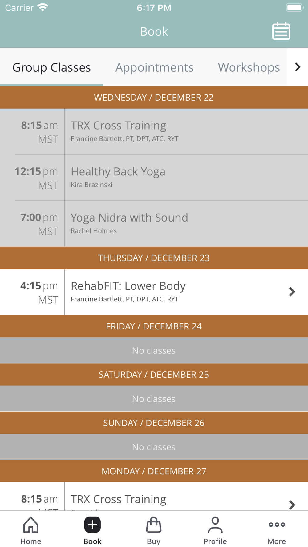Open the More dots icon
This screenshot has width=308, height=547.
[277, 524]
